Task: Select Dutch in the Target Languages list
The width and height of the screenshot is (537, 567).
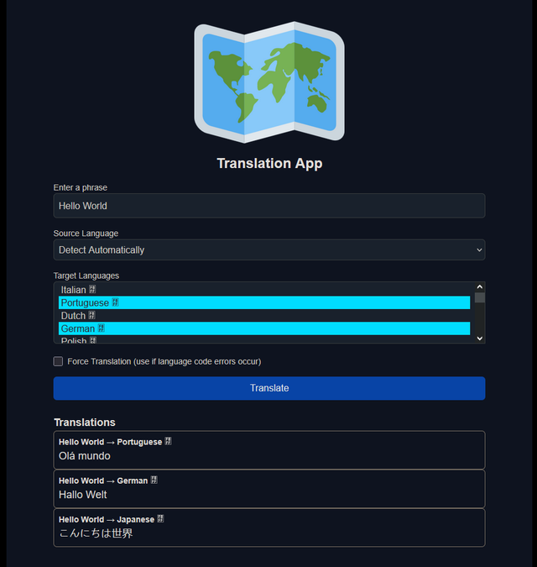Action: click(x=264, y=316)
